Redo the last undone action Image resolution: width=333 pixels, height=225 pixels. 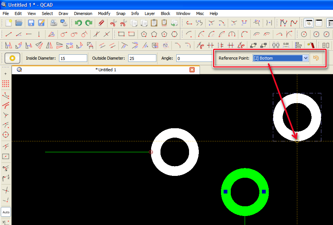point(89,23)
